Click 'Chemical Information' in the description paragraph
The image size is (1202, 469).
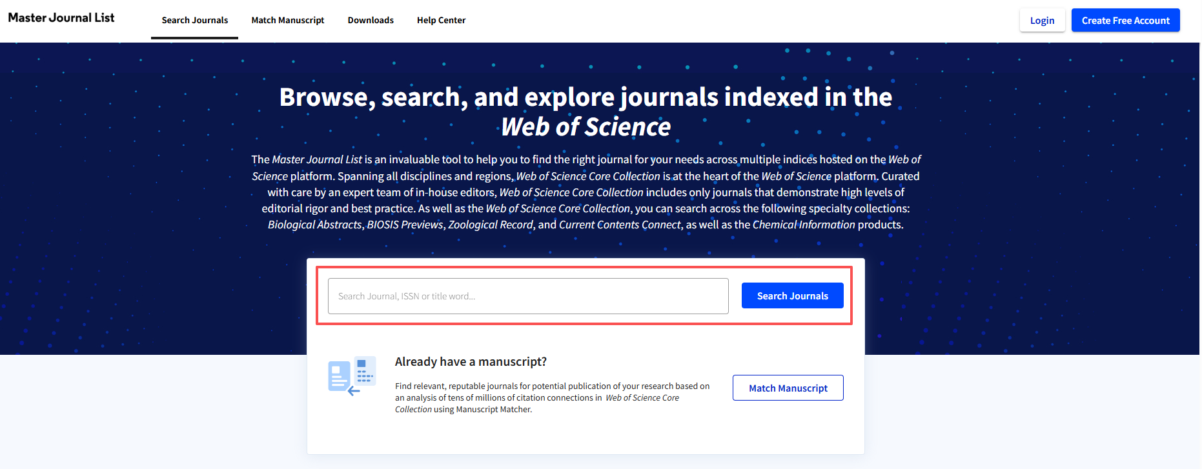(x=803, y=225)
